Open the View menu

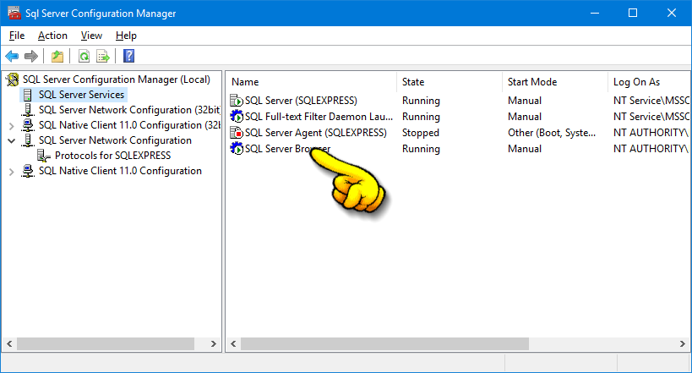click(91, 36)
